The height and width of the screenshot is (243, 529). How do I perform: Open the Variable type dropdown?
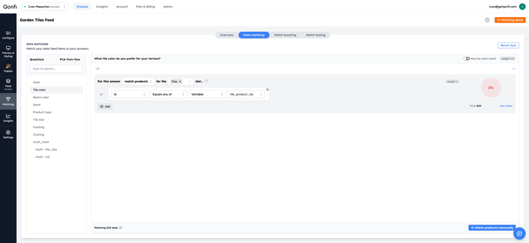click(207, 94)
